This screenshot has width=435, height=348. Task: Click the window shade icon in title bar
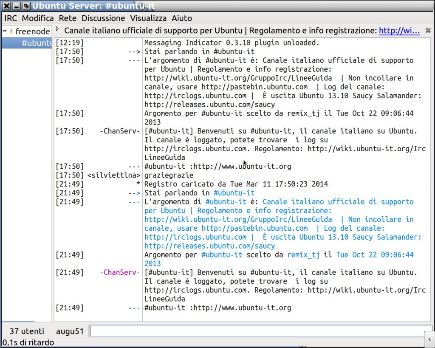click(26, 6)
